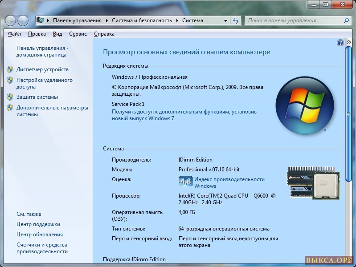Open Настройка удаленного доступа link
The height and width of the screenshot is (267, 356).
(44, 84)
